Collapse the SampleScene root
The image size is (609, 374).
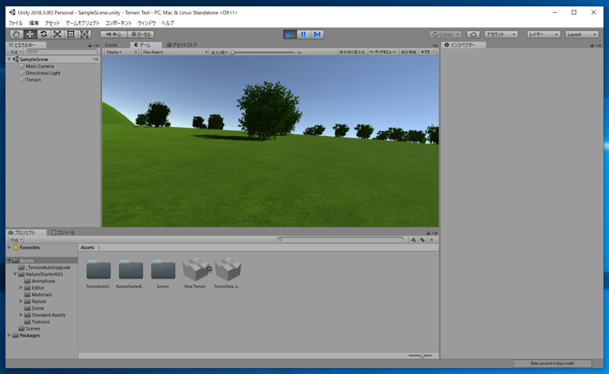click(9, 59)
